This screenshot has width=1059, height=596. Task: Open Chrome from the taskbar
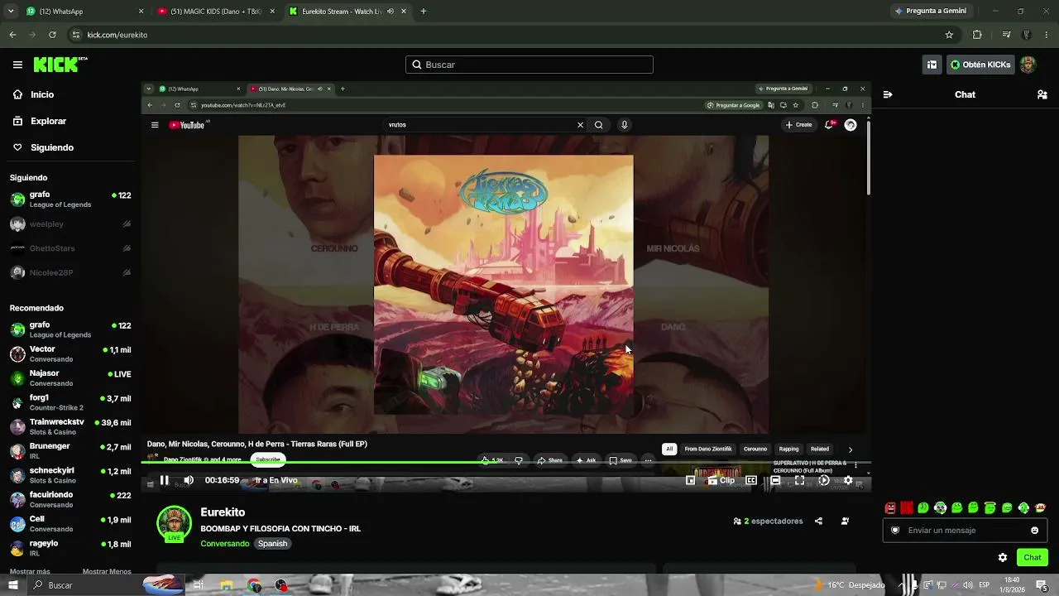(x=254, y=585)
